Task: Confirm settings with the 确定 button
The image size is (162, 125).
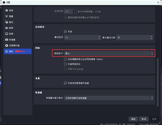Action: pyautogui.click(x=133, y=119)
